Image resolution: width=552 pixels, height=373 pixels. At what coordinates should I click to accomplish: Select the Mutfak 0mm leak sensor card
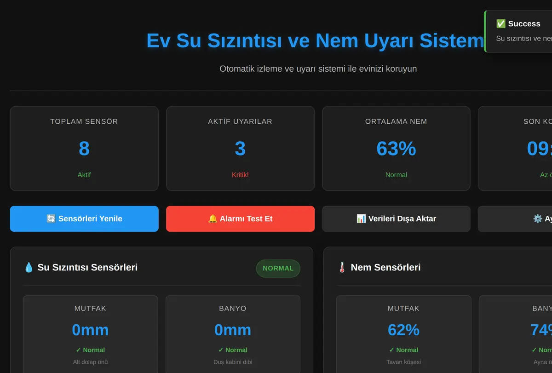90,334
